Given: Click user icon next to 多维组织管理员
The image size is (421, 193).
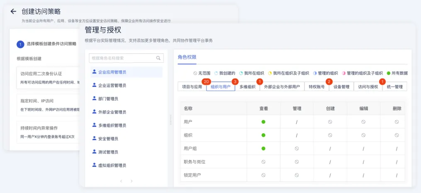Looking at the screenshot, I should pos(94,125).
